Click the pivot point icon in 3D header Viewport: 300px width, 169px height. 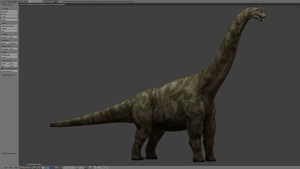click(x=39, y=167)
